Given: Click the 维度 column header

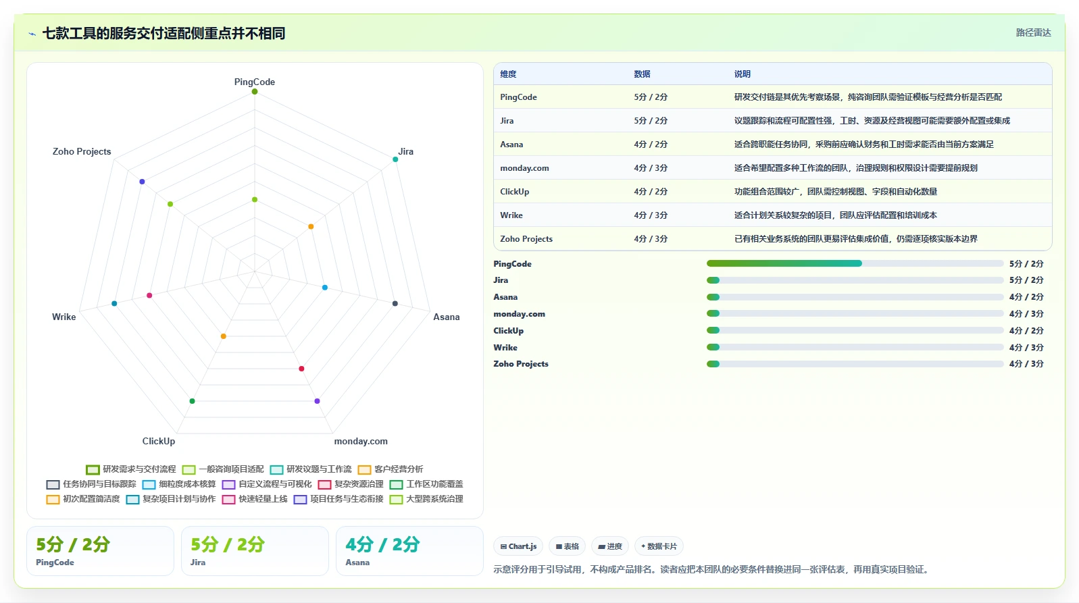Looking at the screenshot, I should click(x=508, y=74).
